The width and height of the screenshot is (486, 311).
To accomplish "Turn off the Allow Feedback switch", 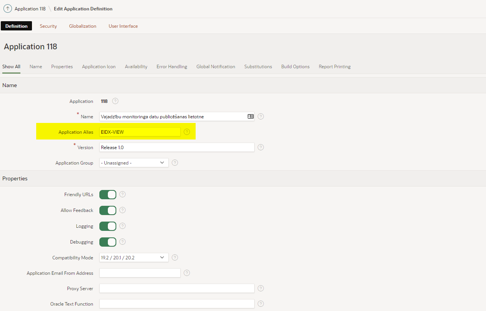I will point(108,210).
